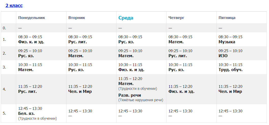Click Friday's third lesson Труд. обуч.
Viewport: 269px width, 125px height.
(230, 70)
